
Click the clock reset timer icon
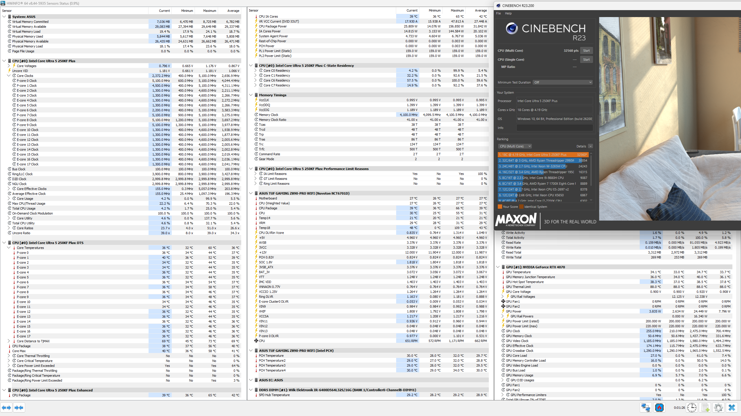point(692,408)
